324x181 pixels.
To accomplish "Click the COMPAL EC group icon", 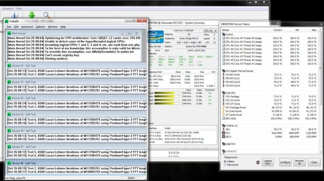I will pos(223,126).
